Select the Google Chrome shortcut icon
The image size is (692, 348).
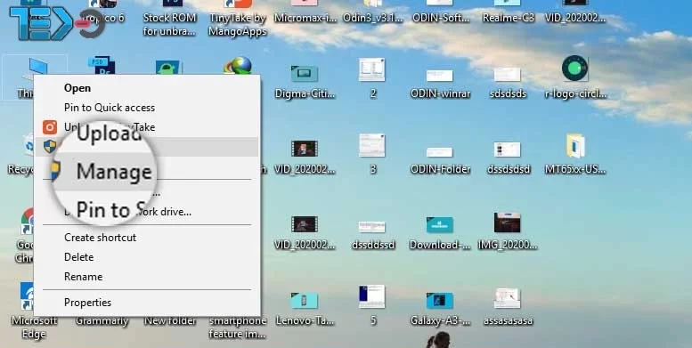click(x=28, y=222)
